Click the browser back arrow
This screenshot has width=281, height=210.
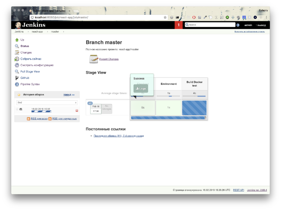pos(15,17)
